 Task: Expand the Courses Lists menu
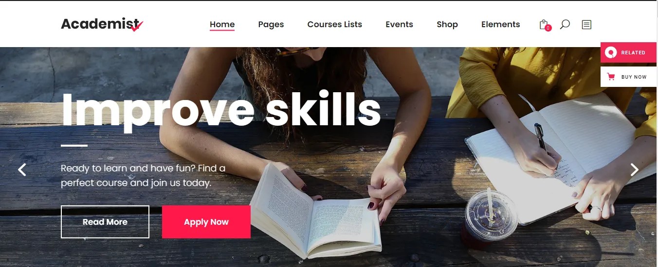pyautogui.click(x=335, y=24)
